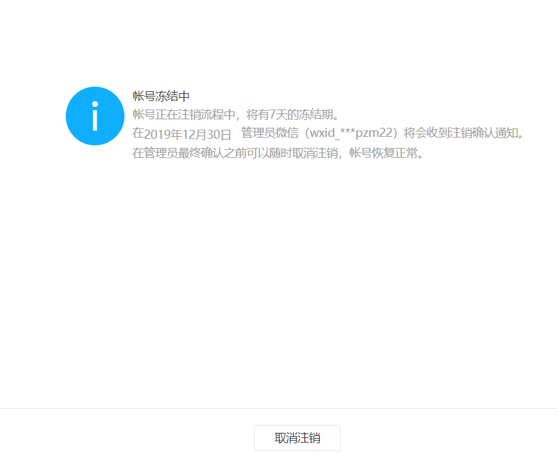The width and height of the screenshot is (557, 455).
Task: Select the 帐号冻结中 heading text
Action: tap(161, 96)
